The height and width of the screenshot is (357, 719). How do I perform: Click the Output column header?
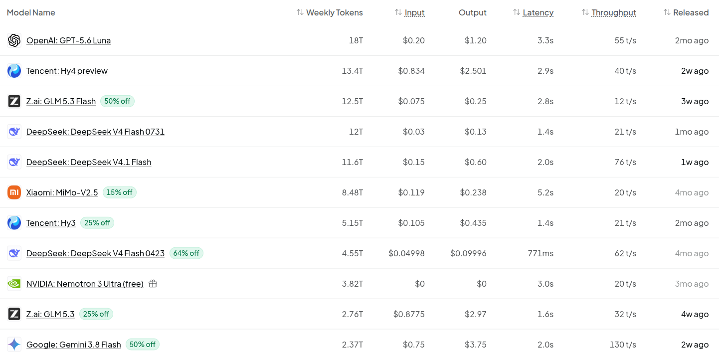473,12
